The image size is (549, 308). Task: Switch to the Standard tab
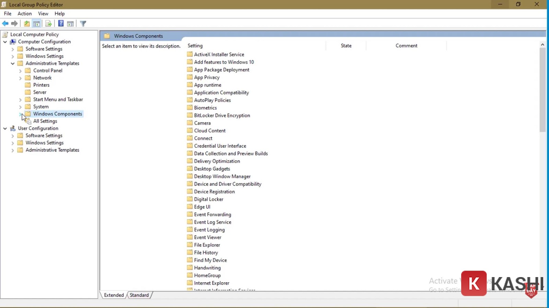(139, 295)
